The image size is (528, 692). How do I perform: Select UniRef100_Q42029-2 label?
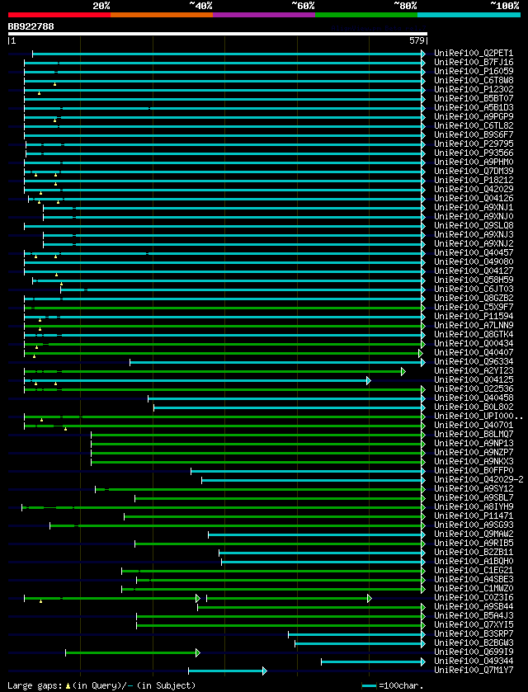point(478,478)
